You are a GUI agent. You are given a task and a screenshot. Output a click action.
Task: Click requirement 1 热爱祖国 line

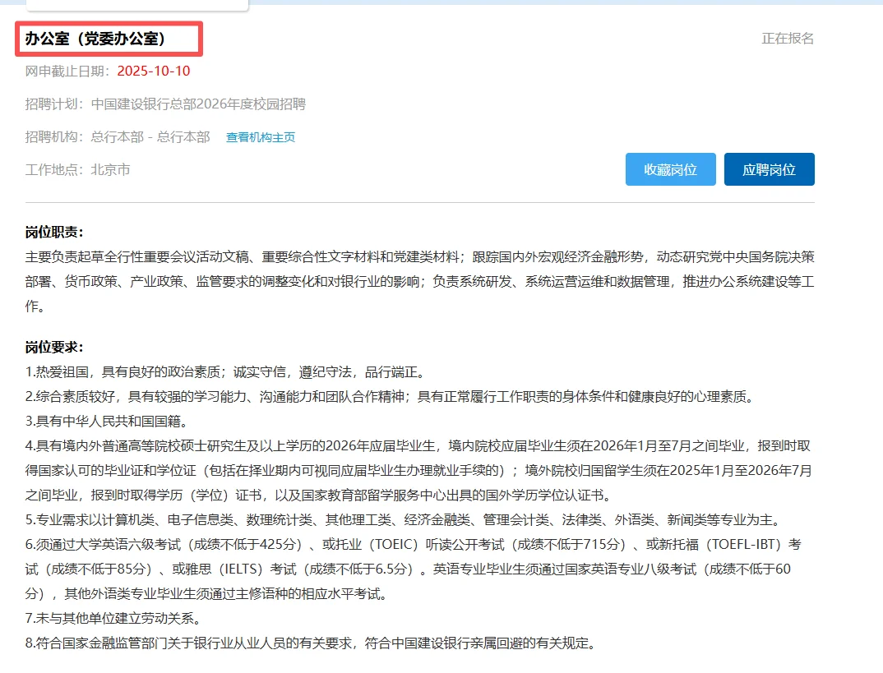pos(226,372)
